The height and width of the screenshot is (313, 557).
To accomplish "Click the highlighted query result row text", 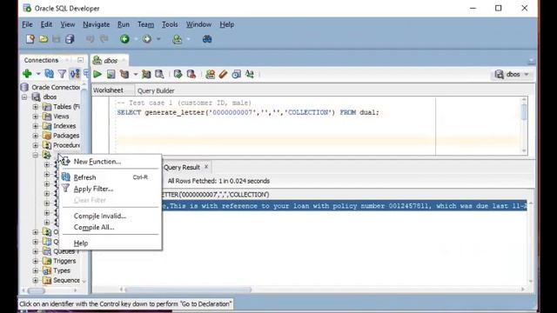I will point(344,206).
